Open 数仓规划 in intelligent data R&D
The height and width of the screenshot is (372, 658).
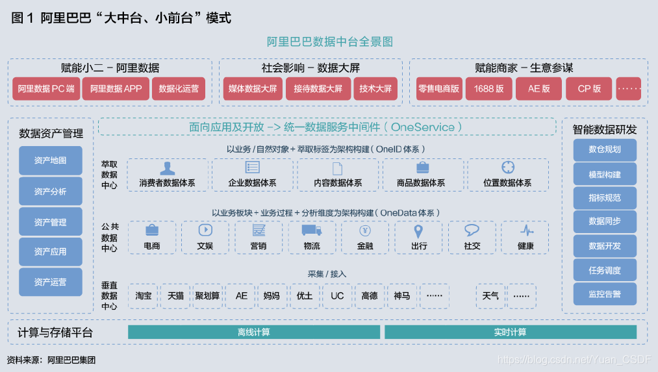click(x=605, y=150)
